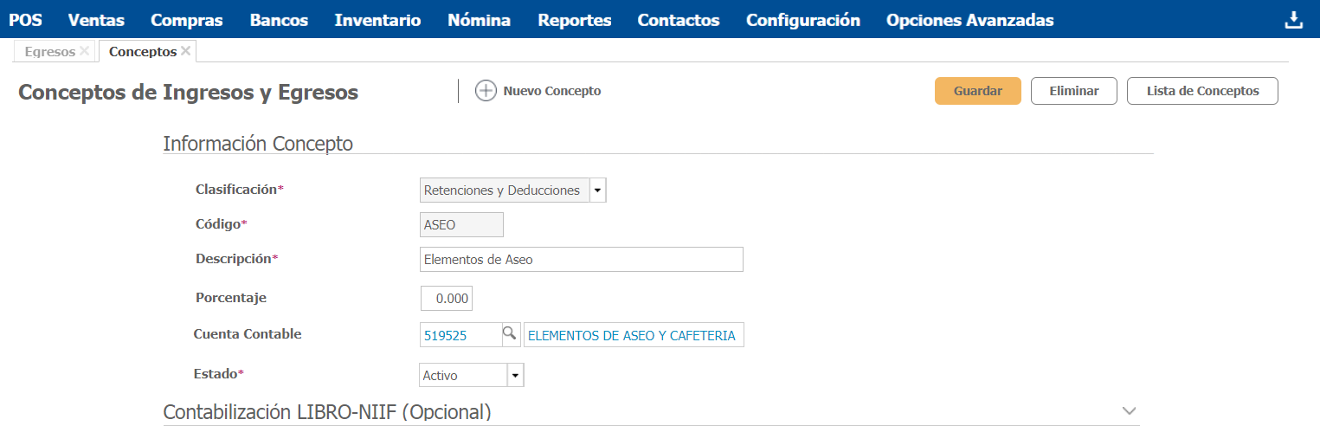Expand Contabilización LIBRO-NIIF section chevron

pos(1128,411)
